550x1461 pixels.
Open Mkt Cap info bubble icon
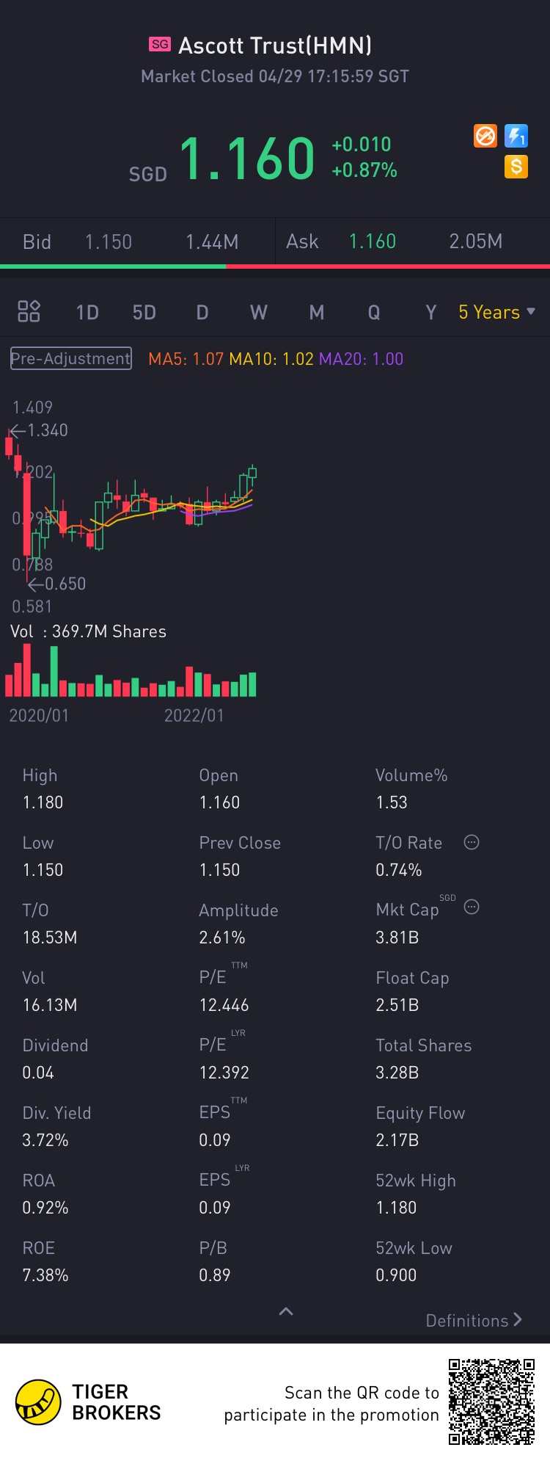click(472, 907)
